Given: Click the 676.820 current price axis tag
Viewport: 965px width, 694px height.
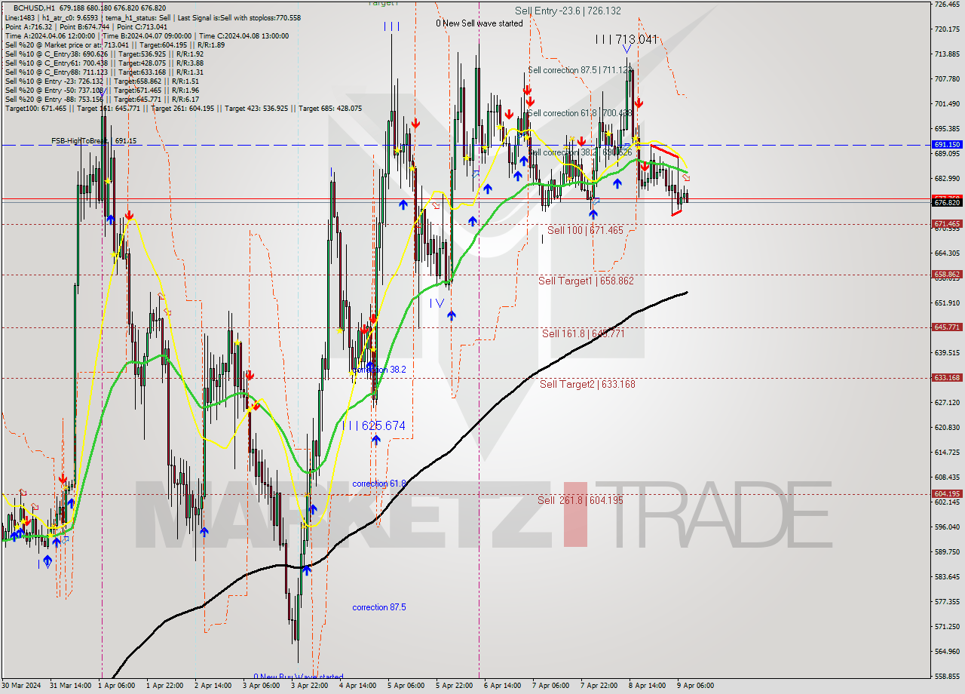Looking at the screenshot, I should [x=947, y=203].
